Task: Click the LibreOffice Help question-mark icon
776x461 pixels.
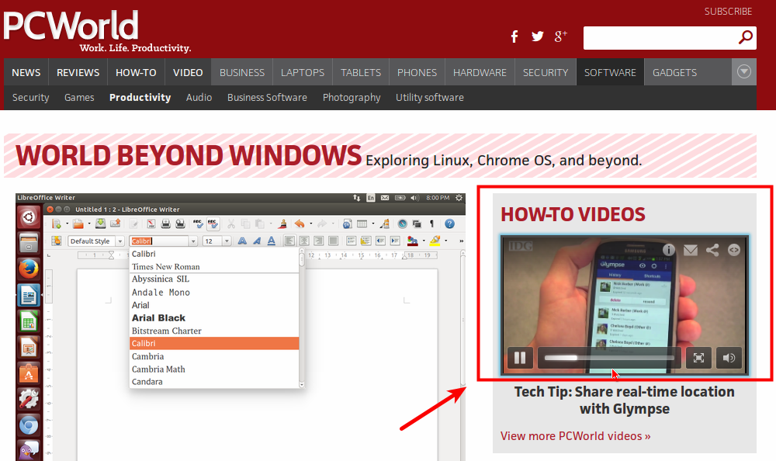Action: (449, 224)
